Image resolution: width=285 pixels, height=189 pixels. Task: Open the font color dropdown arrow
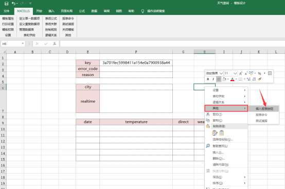236,79
